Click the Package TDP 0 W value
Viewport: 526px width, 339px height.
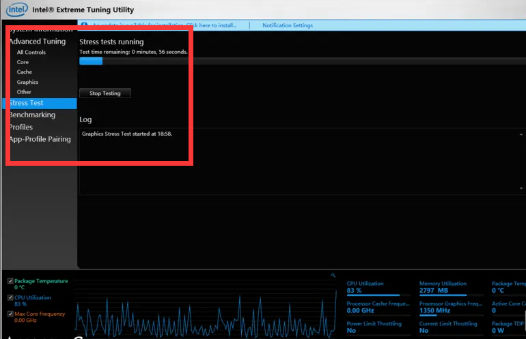(498, 331)
